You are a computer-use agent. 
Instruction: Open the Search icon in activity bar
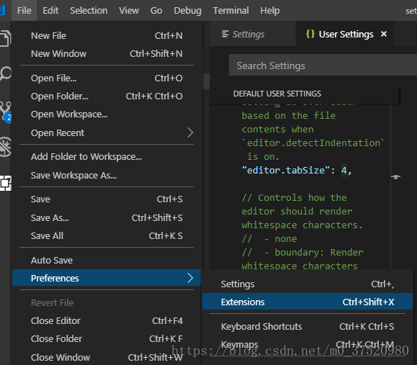click(x=5, y=73)
